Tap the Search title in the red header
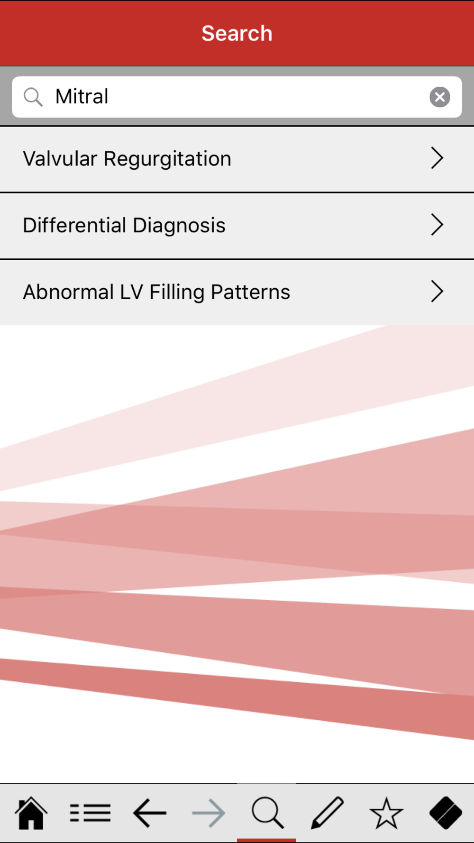The height and width of the screenshot is (843, 474). (237, 33)
